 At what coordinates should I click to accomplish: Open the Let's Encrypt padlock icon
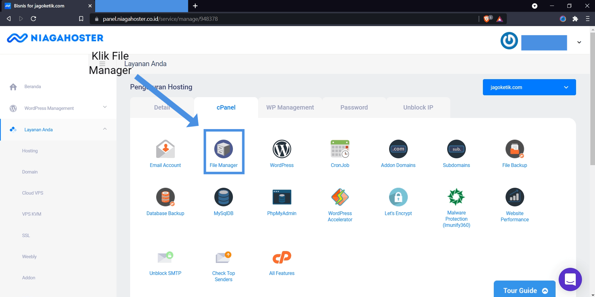click(x=398, y=197)
